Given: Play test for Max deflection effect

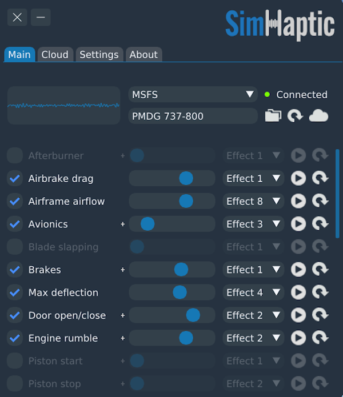Looking at the screenshot, I should (298, 292).
